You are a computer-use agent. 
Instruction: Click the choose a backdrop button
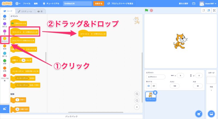pyautogui.click(x=211, y=114)
